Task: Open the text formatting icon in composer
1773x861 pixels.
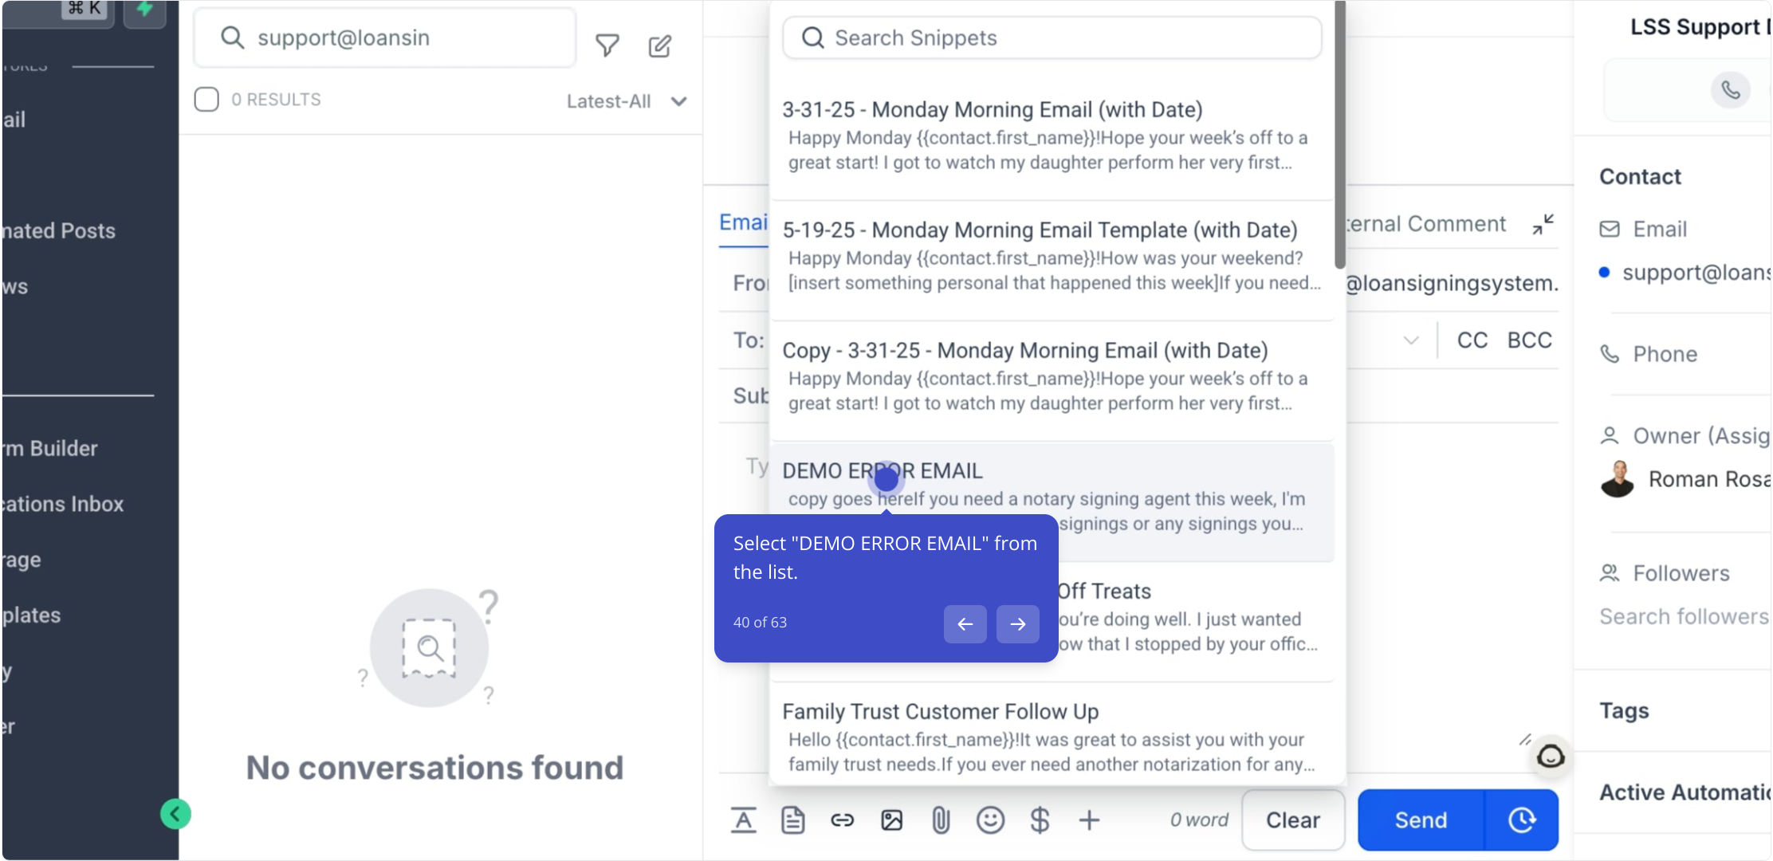Action: click(x=743, y=820)
